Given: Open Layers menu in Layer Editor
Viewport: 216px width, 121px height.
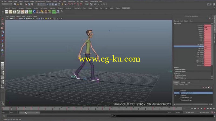Looking at the screenshot, I should pos(176,85).
